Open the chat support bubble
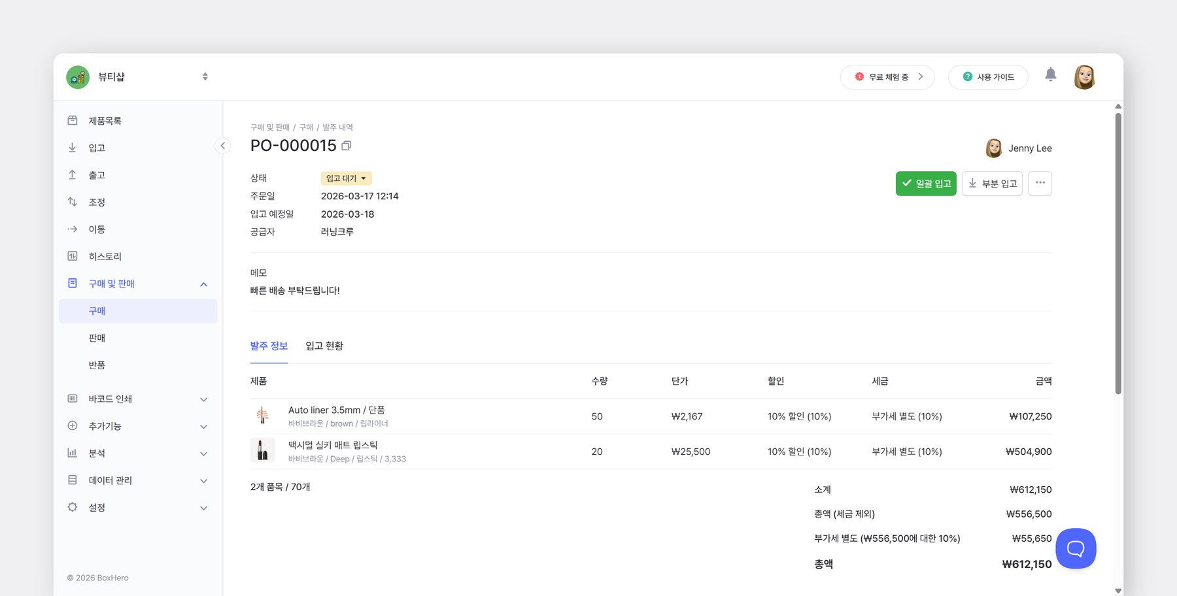Viewport: 1177px width, 596px height. tap(1075, 548)
